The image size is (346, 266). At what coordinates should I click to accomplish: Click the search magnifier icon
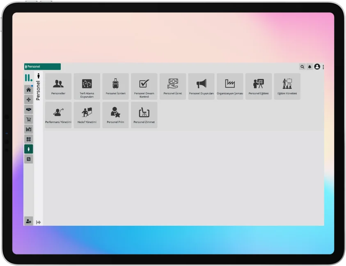click(302, 67)
